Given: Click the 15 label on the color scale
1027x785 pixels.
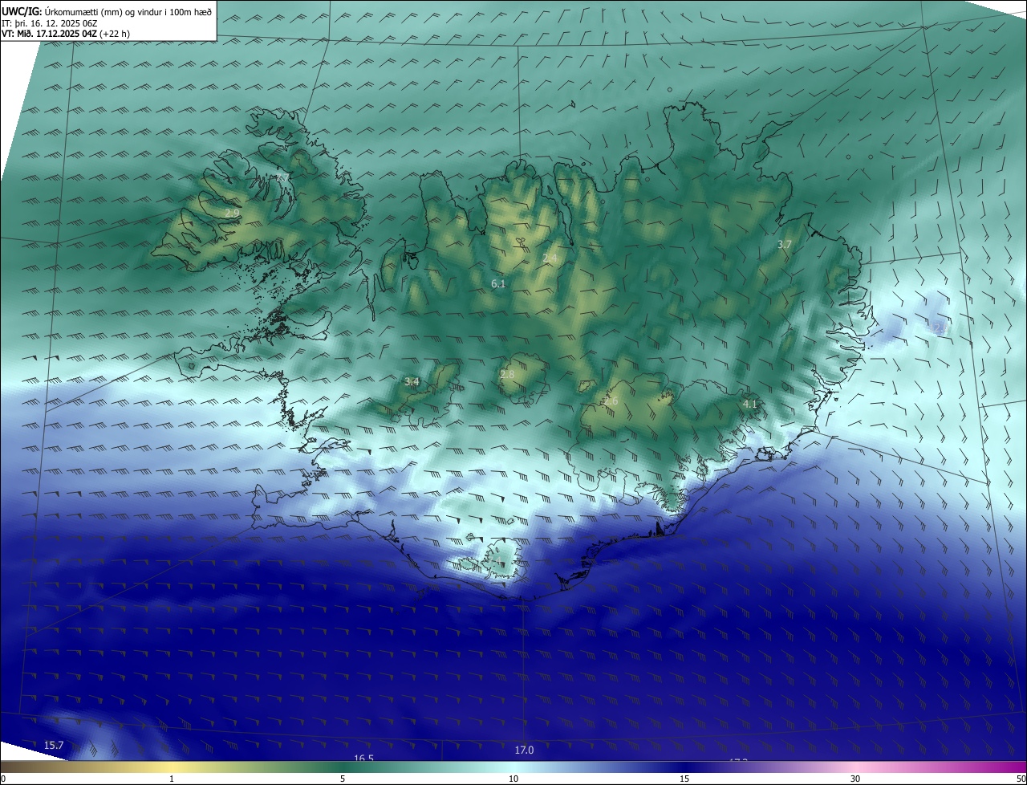Looking at the screenshot, I should pos(684,779).
